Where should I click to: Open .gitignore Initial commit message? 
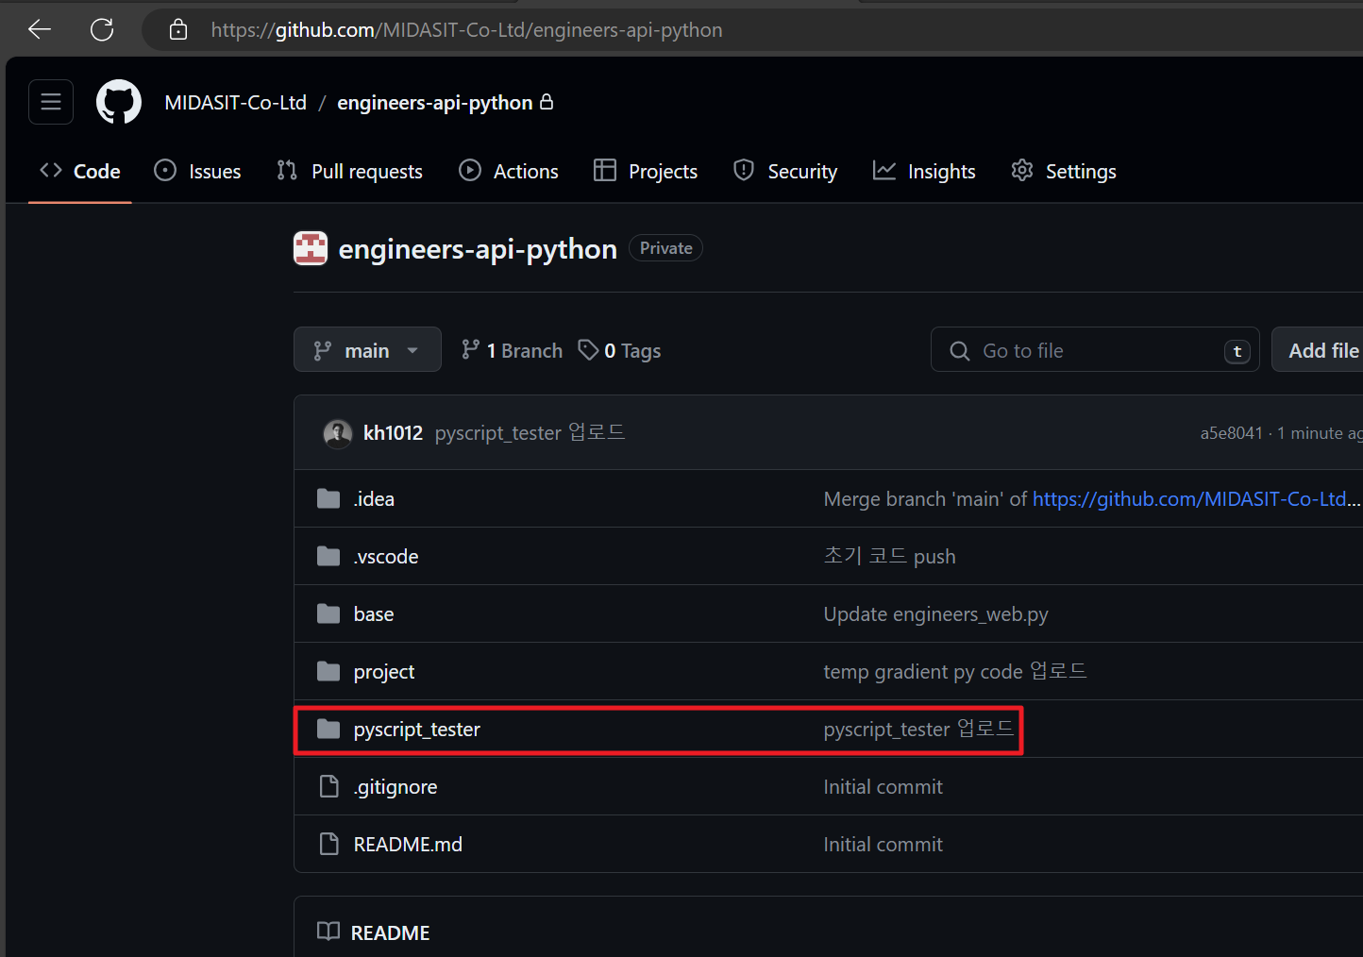883,786
